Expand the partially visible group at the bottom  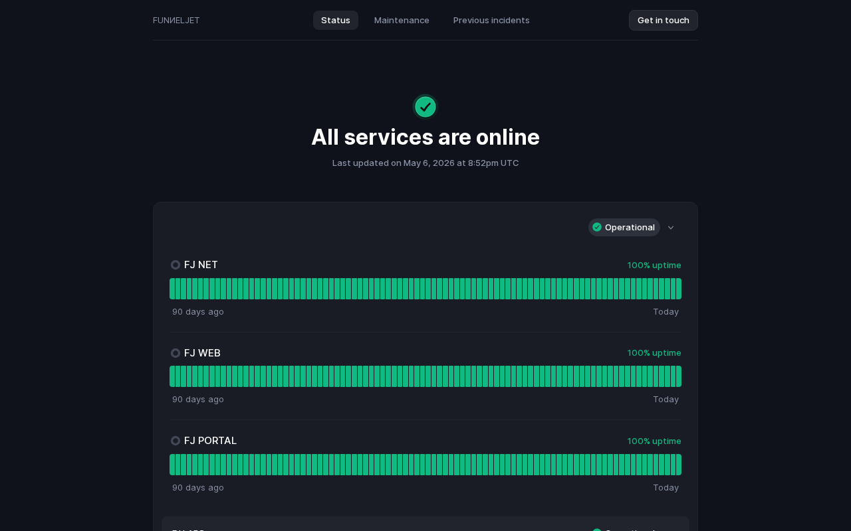click(x=425, y=524)
